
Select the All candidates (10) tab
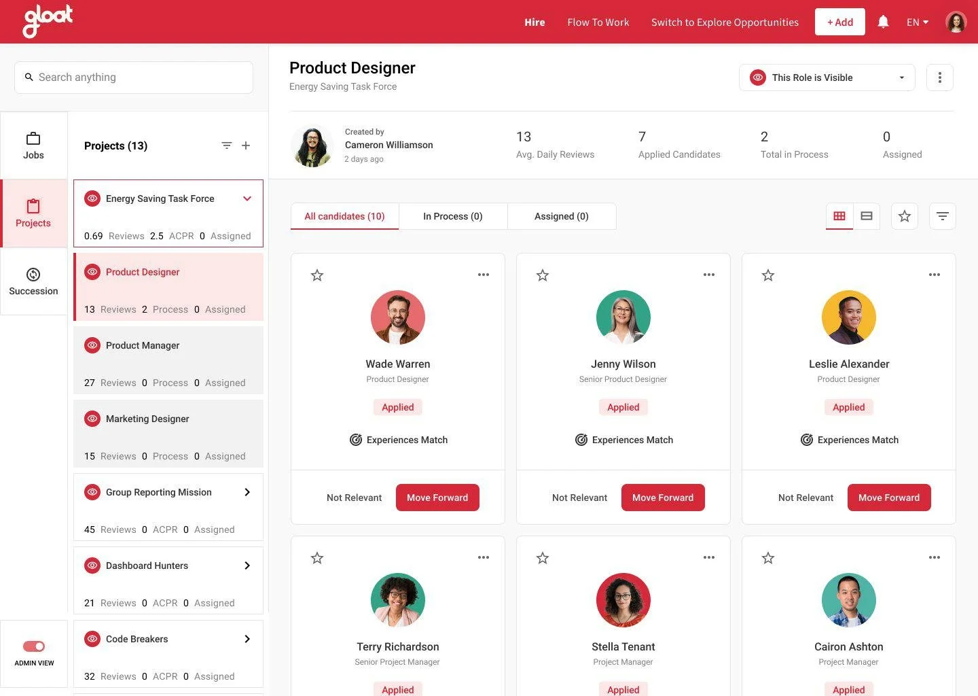[x=344, y=216]
